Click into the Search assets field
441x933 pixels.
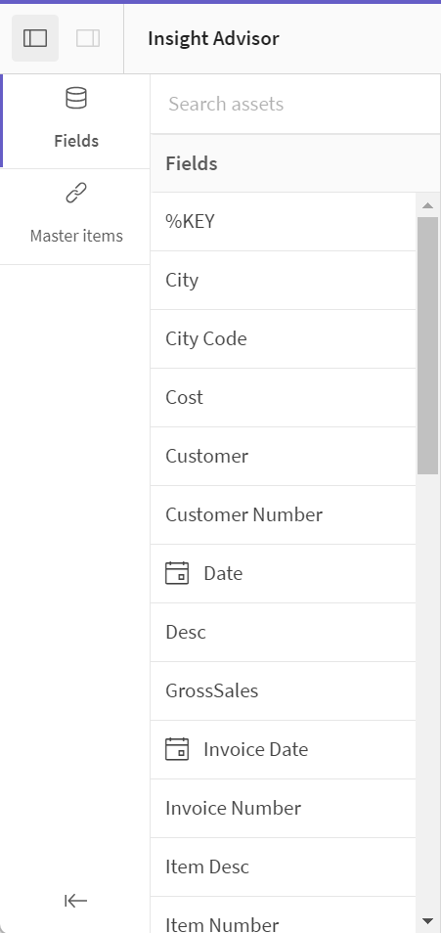point(295,104)
